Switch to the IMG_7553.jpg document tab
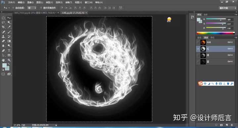The height and width of the screenshot is (128, 238). coord(35,13)
